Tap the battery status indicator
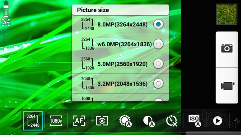 tap(6, 4)
